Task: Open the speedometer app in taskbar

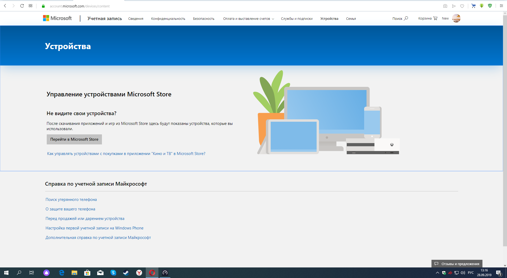Action: coord(165,273)
